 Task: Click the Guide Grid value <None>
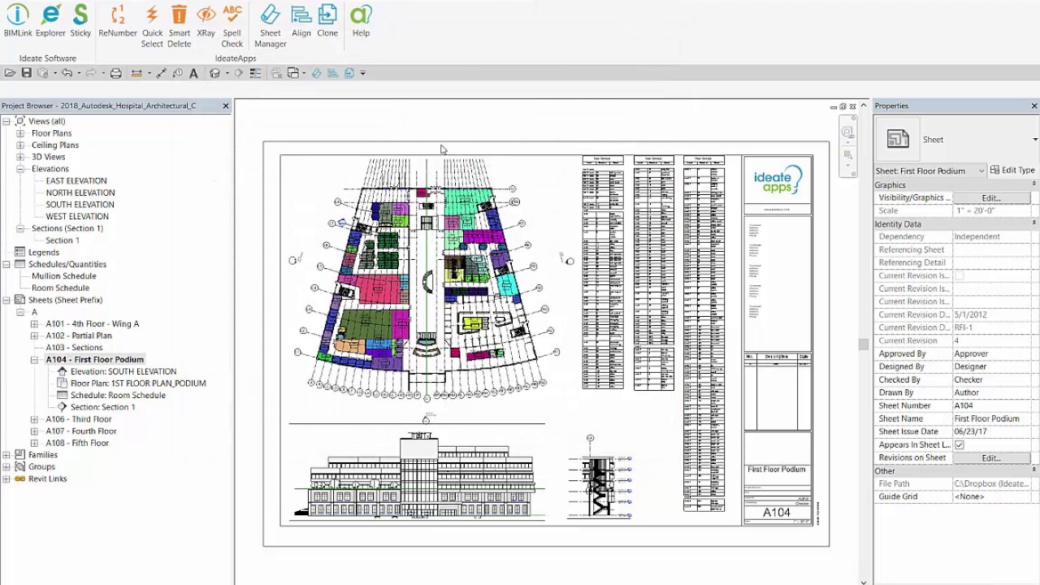click(992, 496)
